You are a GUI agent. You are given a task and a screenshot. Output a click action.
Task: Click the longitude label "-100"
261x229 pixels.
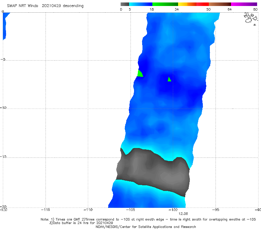coord(173,210)
